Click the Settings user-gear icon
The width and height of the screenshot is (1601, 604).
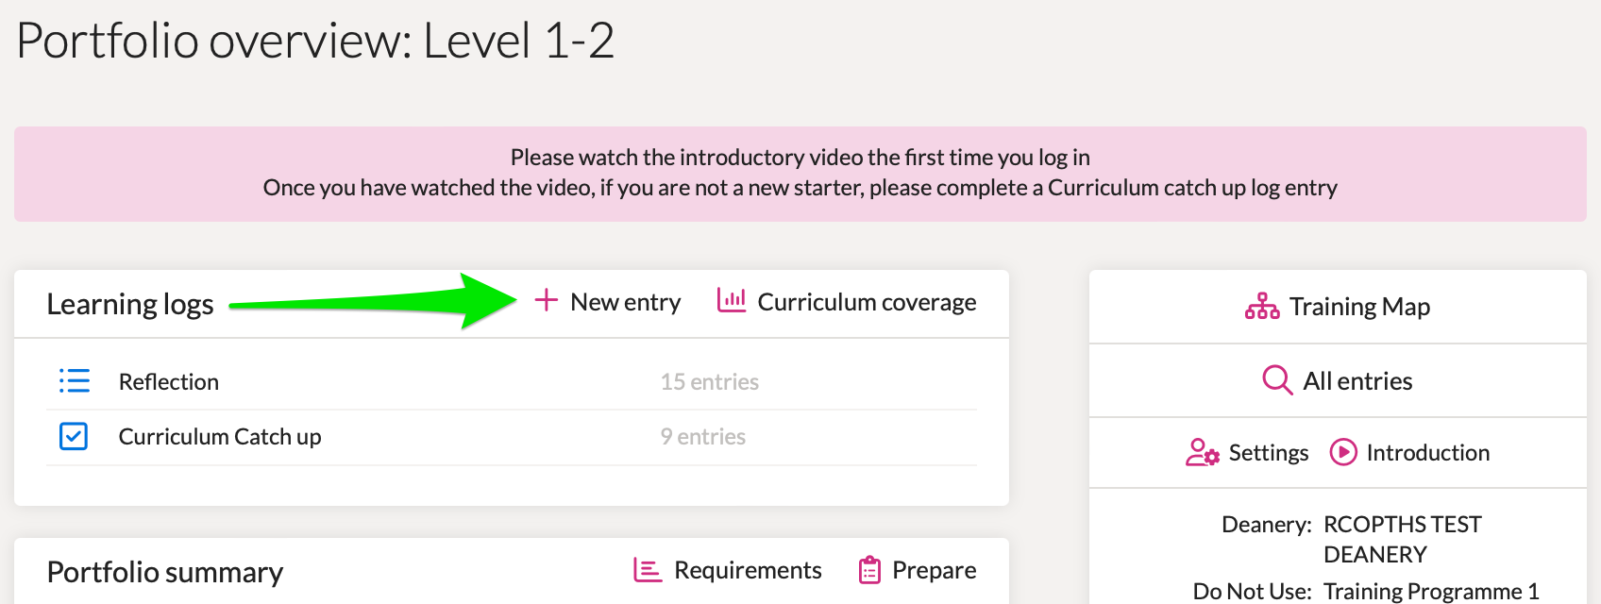[1201, 453]
